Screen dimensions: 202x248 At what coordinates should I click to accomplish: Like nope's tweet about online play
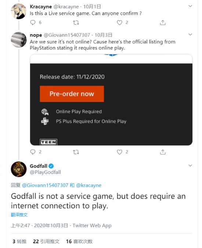pos(119,152)
